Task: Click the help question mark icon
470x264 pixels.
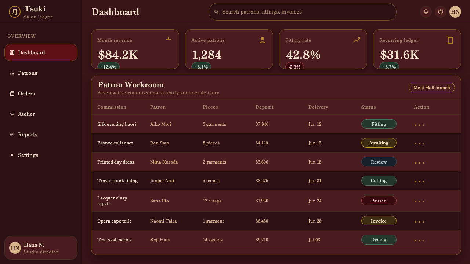Action: point(441,12)
